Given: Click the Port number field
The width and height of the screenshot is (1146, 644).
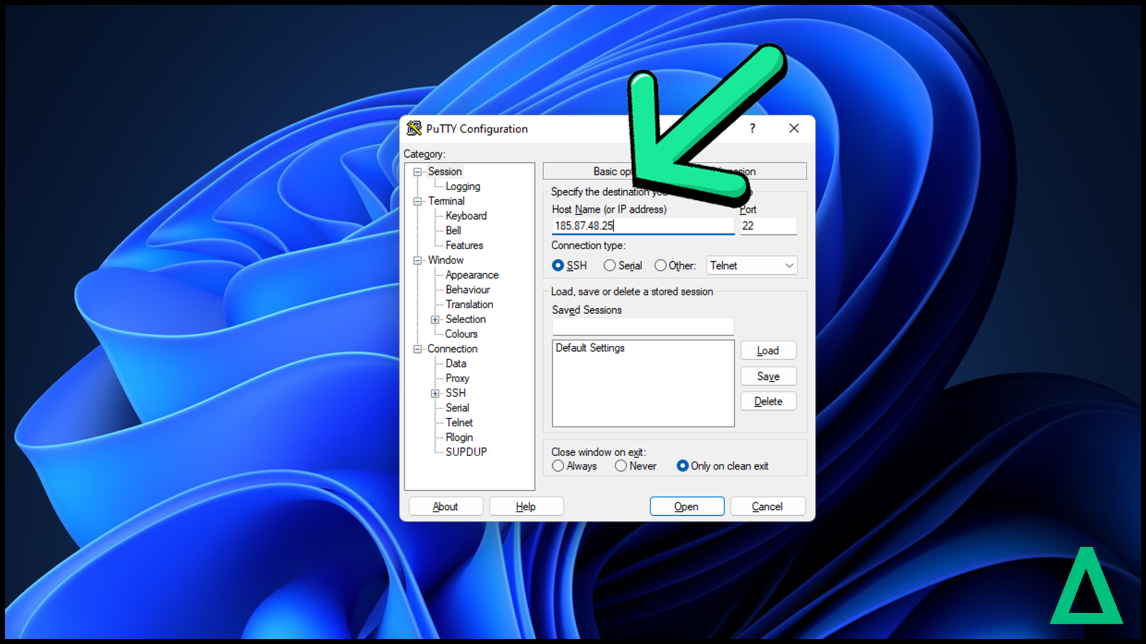Looking at the screenshot, I should [x=768, y=226].
